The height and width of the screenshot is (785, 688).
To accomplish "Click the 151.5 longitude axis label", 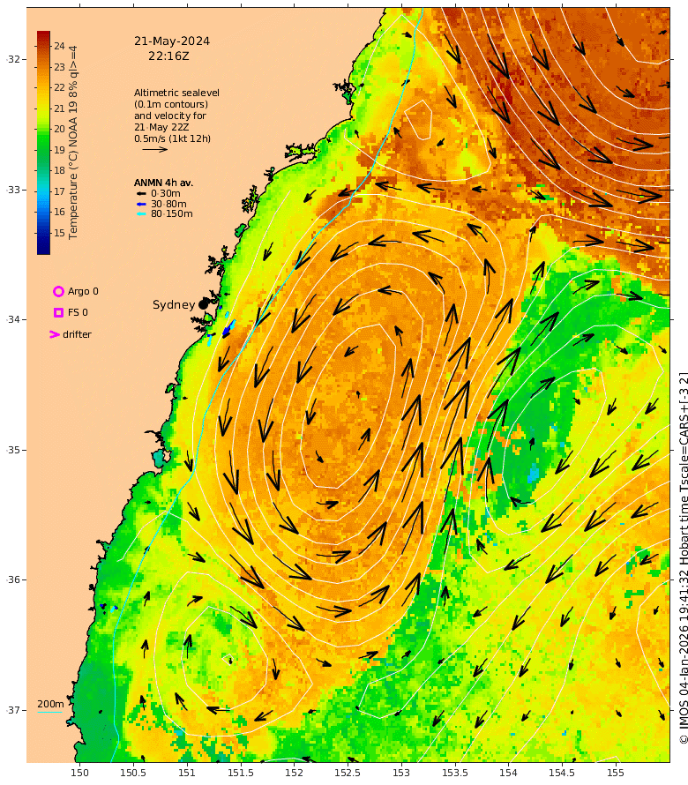I will (240, 773).
